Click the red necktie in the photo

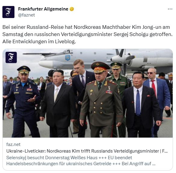[154, 88]
